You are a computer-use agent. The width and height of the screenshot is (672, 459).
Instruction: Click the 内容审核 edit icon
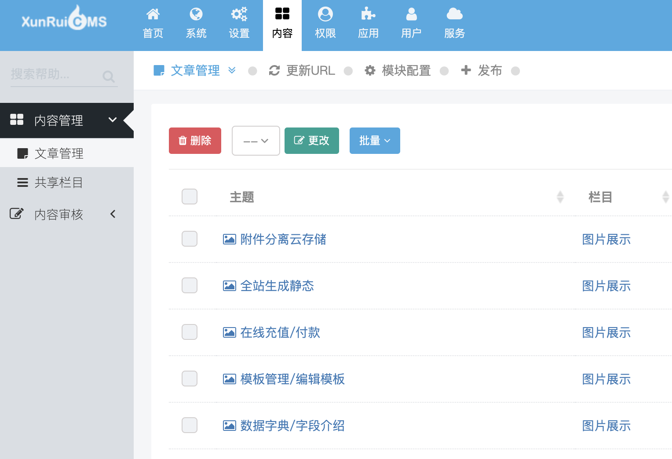click(x=17, y=214)
